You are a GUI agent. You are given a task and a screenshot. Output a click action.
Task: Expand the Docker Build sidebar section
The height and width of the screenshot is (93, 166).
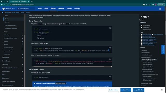[x=22, y=58]
